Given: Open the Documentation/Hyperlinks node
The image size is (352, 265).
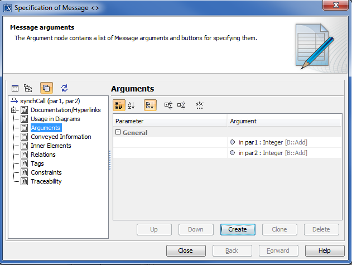Looking at the screenshot, I should (66, 110).
